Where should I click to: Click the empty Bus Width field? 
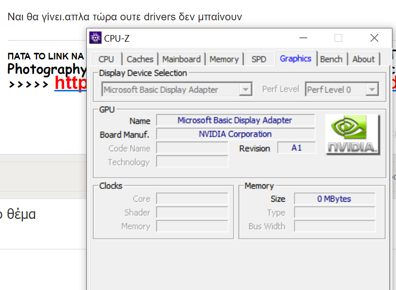tap(335, 226)
